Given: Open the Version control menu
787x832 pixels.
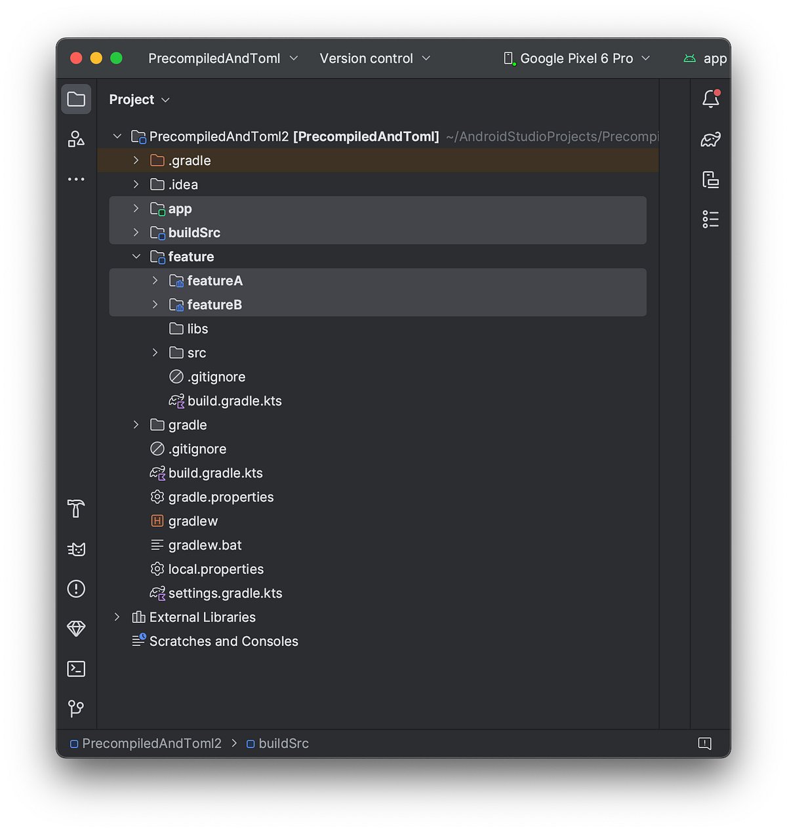Looking at the screenshot, I should (x=374, y=58).
